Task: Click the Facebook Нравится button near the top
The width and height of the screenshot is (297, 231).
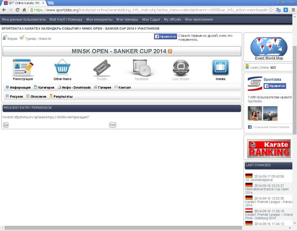Action: [165, 36]
